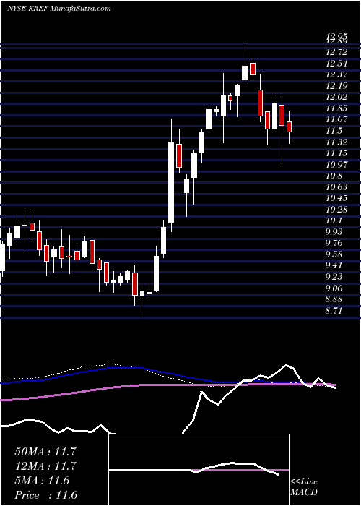The image size is (361, 506).
Task: Select the 10.63 price level label
Action: [336, 186]
